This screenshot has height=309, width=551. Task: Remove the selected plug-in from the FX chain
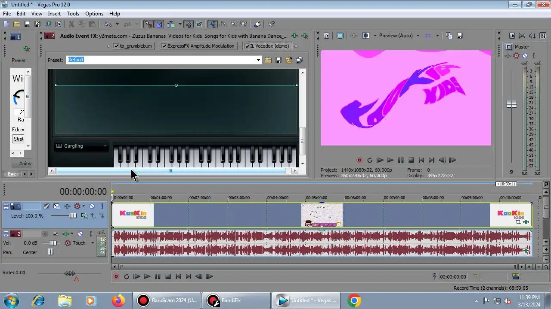click(305, 36)
